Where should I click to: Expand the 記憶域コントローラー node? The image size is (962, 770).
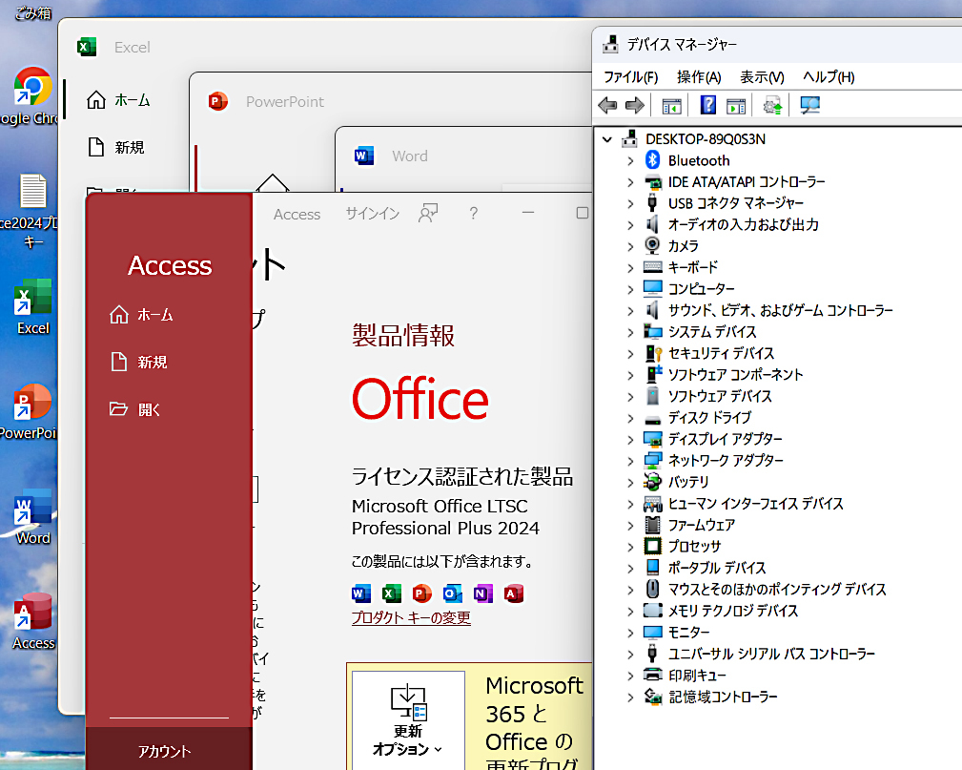pos(630,697)
